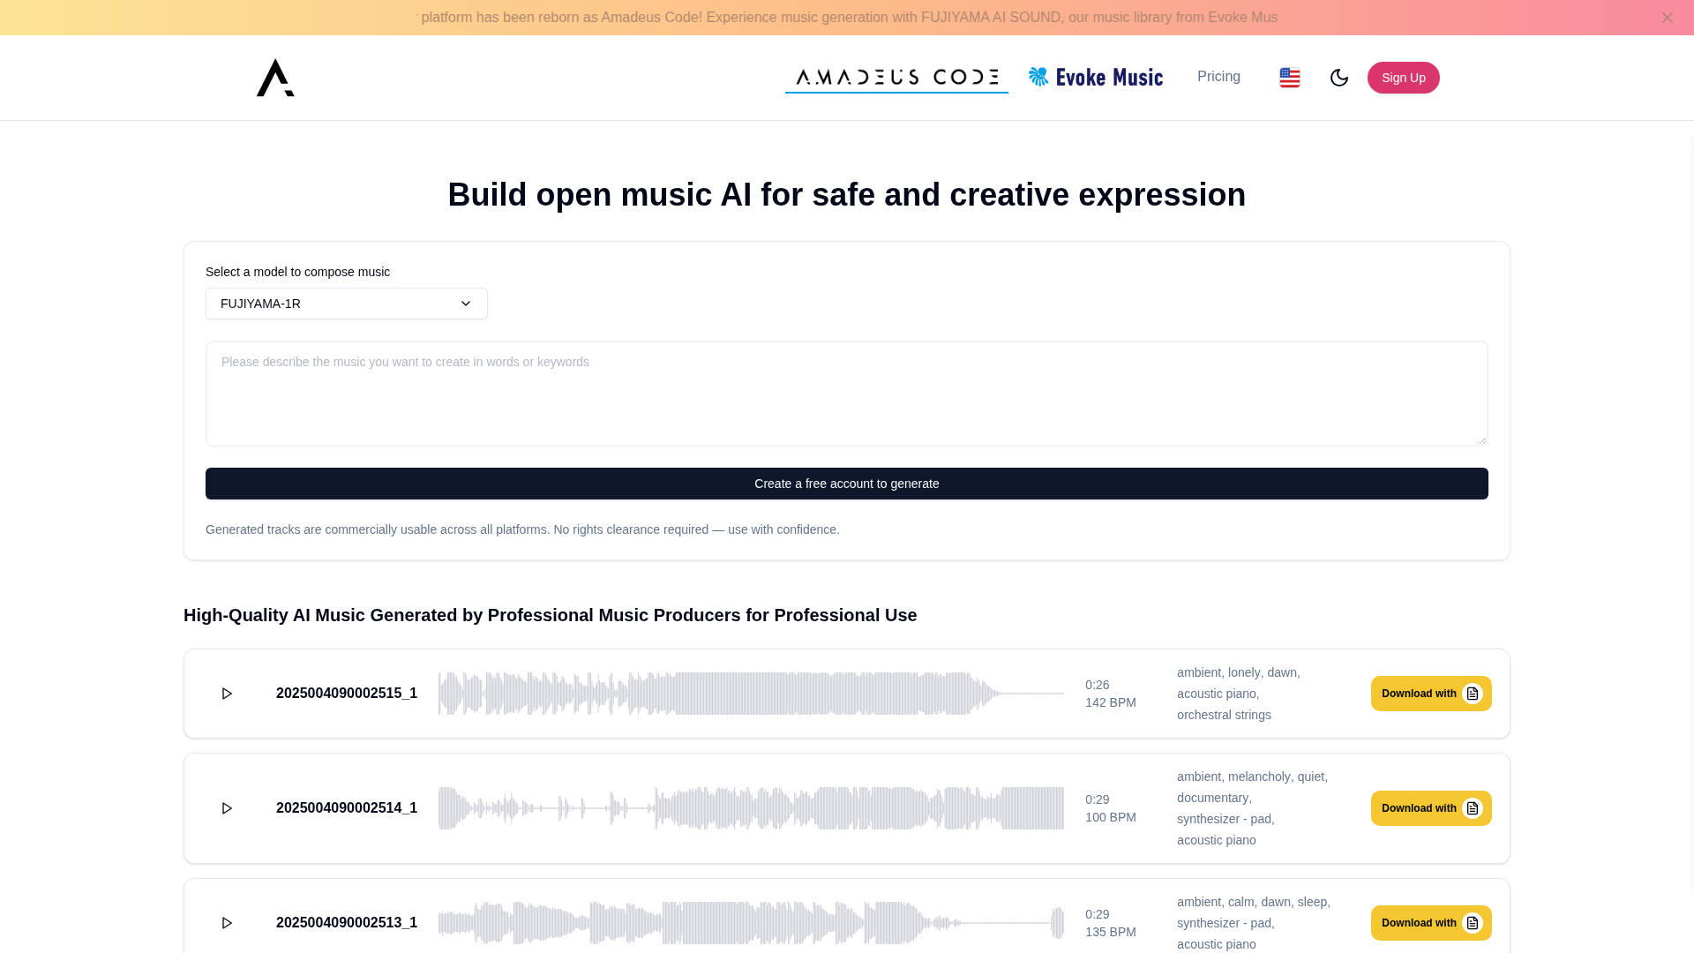Toggle dark mode moon icon
1694x953 pixels.
[x=1338, y=78]
